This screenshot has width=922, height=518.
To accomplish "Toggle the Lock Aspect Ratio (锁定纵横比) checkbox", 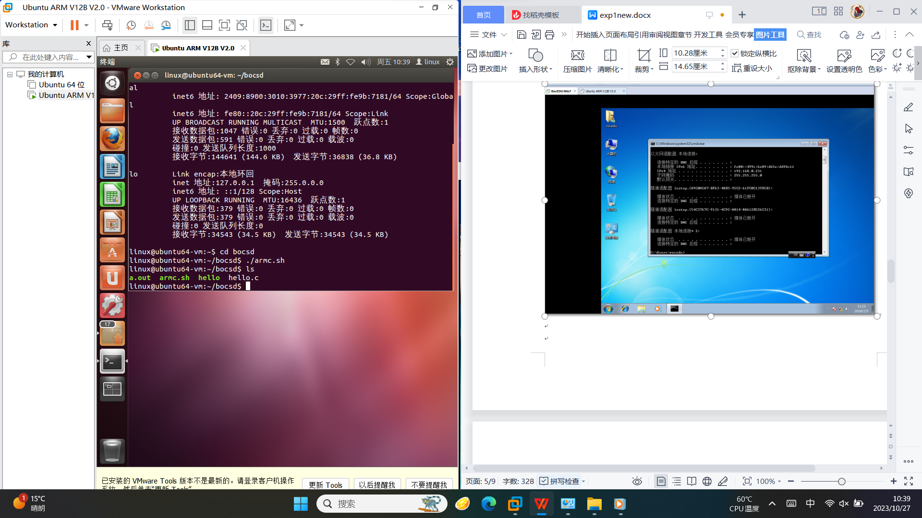I will coord(735,53).
